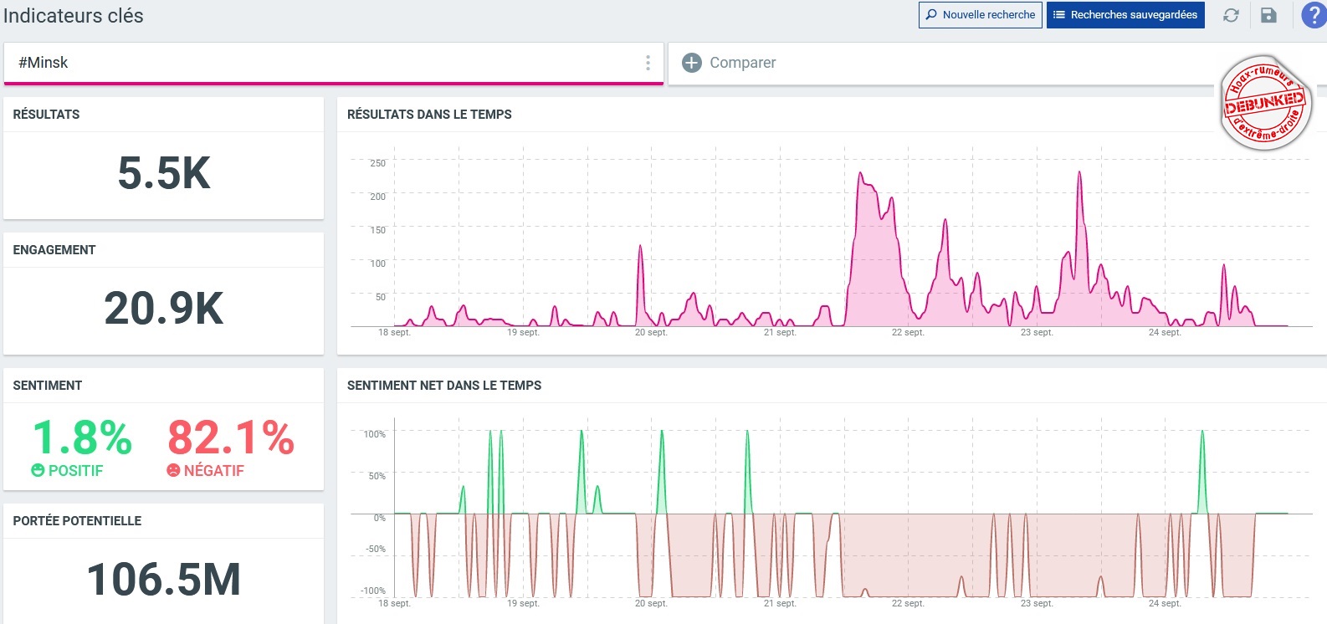The height and width of the screenshot is (624, 1327).
Task: Open the three-dot menu on #Minsk
Action: tap(648, 63)
